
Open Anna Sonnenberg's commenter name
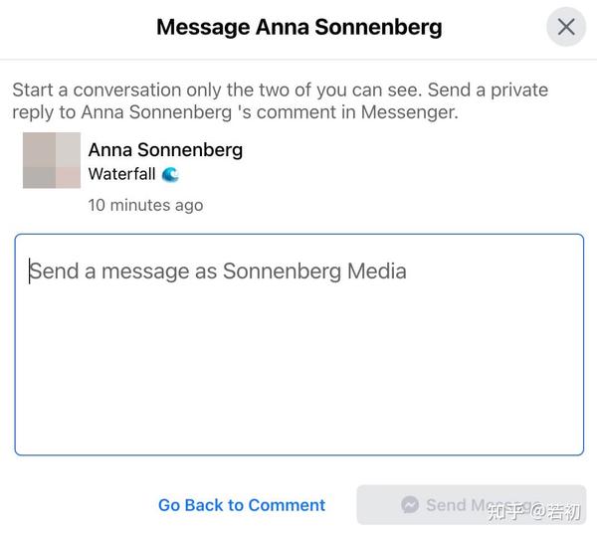165,149
